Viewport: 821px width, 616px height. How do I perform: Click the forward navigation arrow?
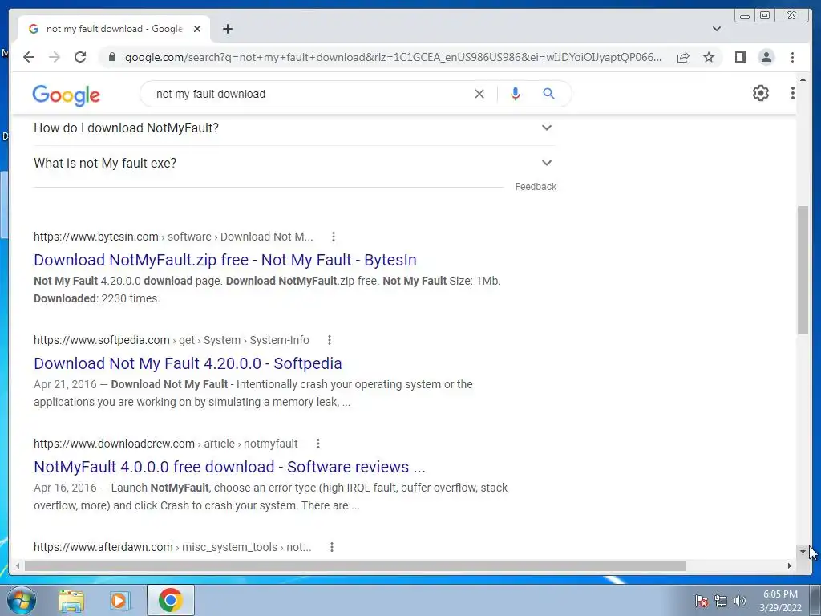[x=55, y=57]
